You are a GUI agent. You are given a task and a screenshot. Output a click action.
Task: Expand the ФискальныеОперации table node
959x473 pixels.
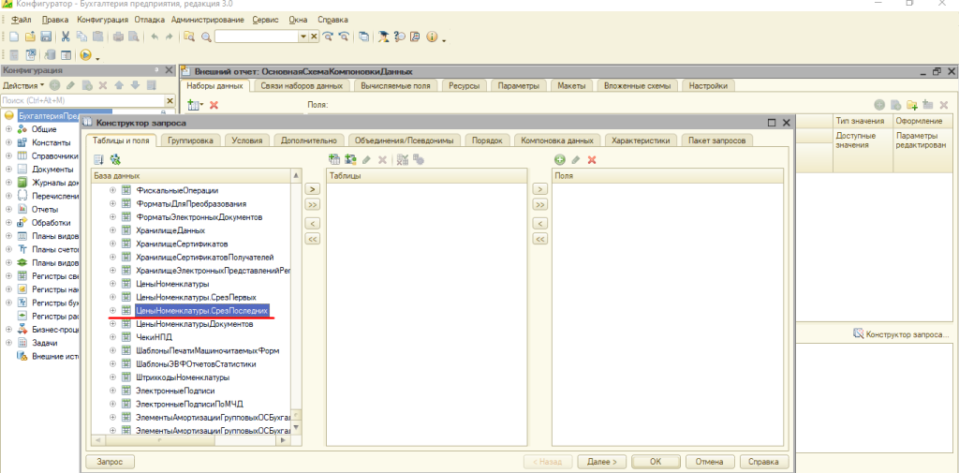[112, 190]
